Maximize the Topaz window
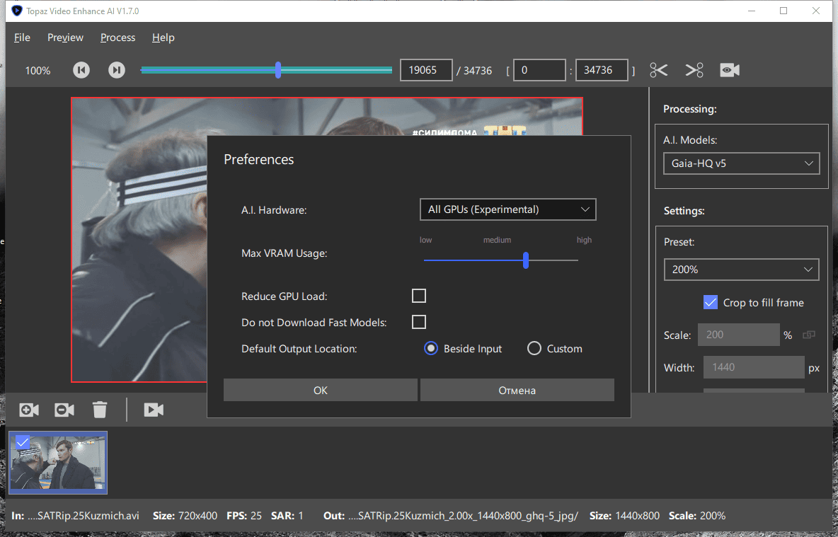838x537 pixels. click(x=784, y=11)
